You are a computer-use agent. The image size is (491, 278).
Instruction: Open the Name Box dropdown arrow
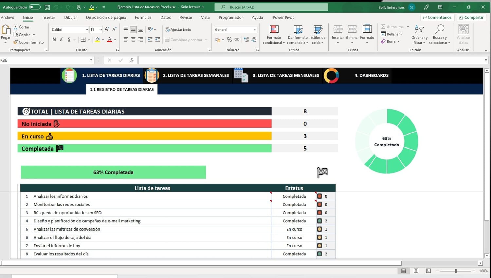click(x=91, y=60)
